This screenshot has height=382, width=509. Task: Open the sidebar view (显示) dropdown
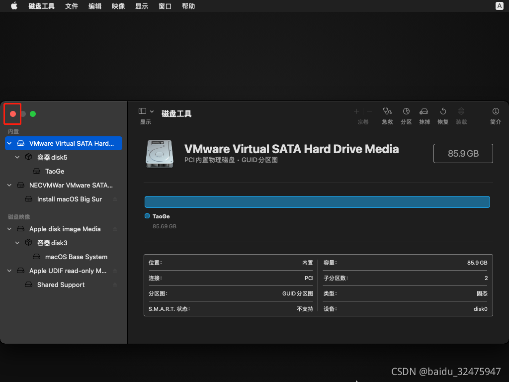[146, 111]
